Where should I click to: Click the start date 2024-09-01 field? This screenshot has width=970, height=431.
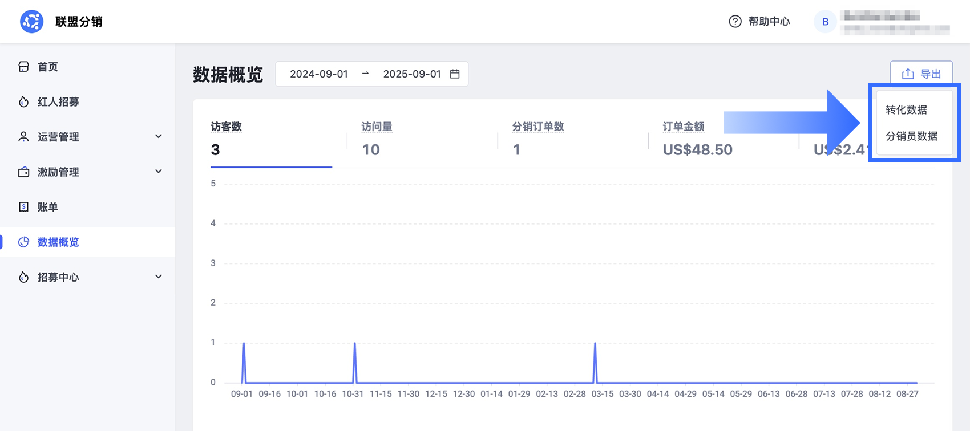[319, 74]
